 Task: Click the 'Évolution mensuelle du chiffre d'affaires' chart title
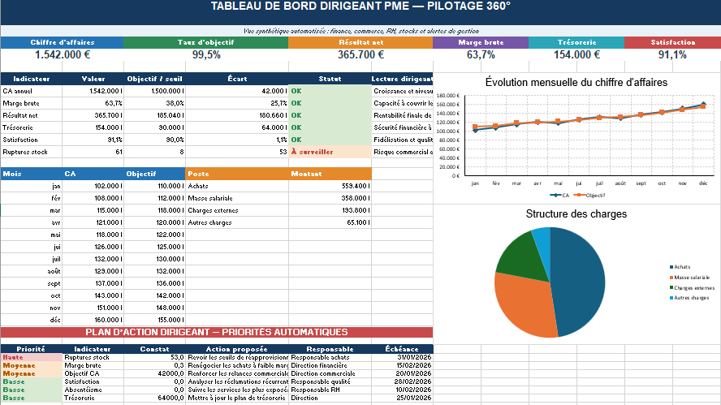point(576,82)
